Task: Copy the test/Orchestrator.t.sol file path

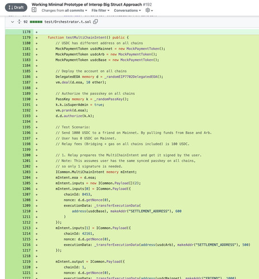Action: click(96, 22)
